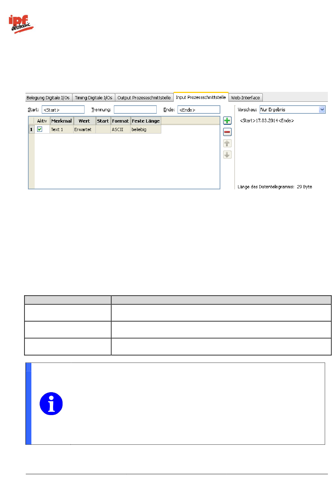Remove row with red minus icon
The height and width of the screenshot is (490, 336).
[x=227, y=132]
